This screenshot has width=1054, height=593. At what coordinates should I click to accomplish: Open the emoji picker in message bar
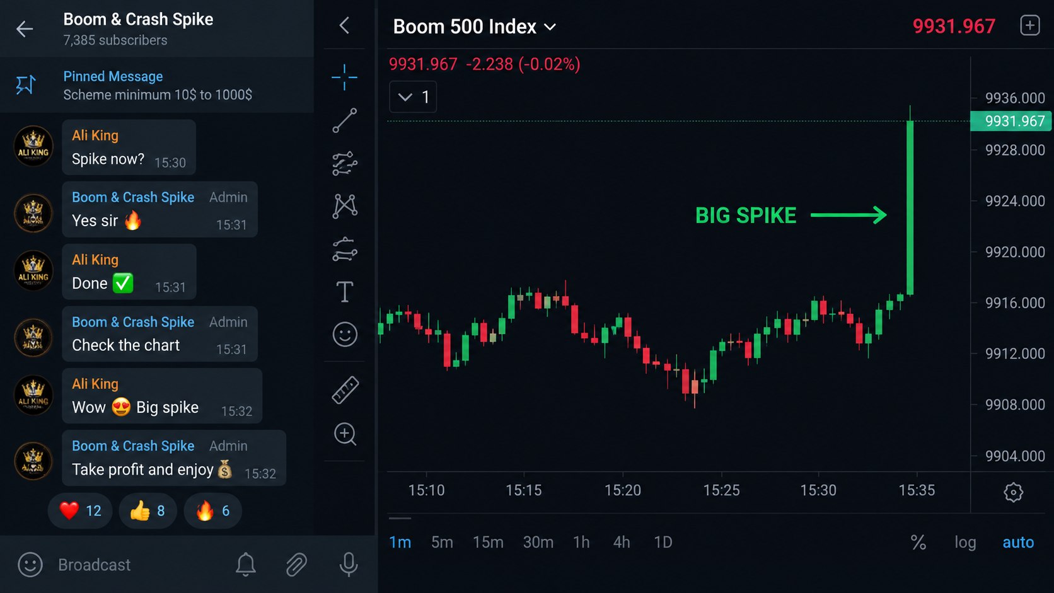[30, 565]
